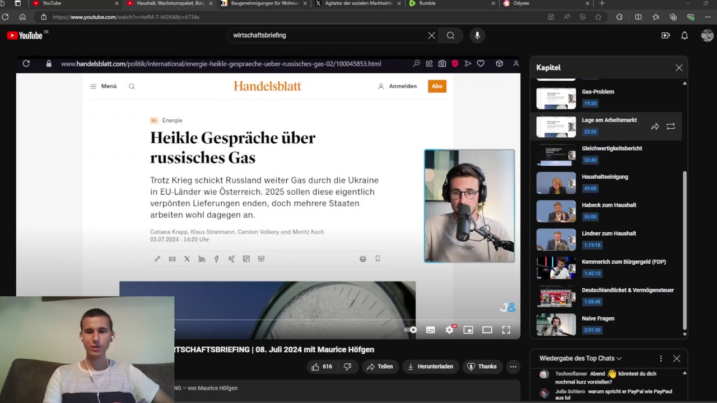This screenshot has height=403, width=717.
Task: Close the Kapitel panel
Action: tap(679, 68)
